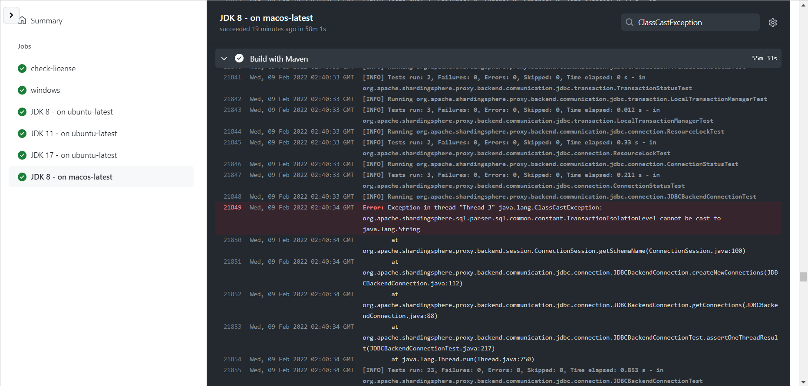Click the step duration text 55m 33s
The width and height of the screenshot is (808, 386).
[764, 58]
